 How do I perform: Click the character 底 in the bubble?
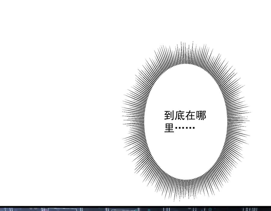(180, 116)
